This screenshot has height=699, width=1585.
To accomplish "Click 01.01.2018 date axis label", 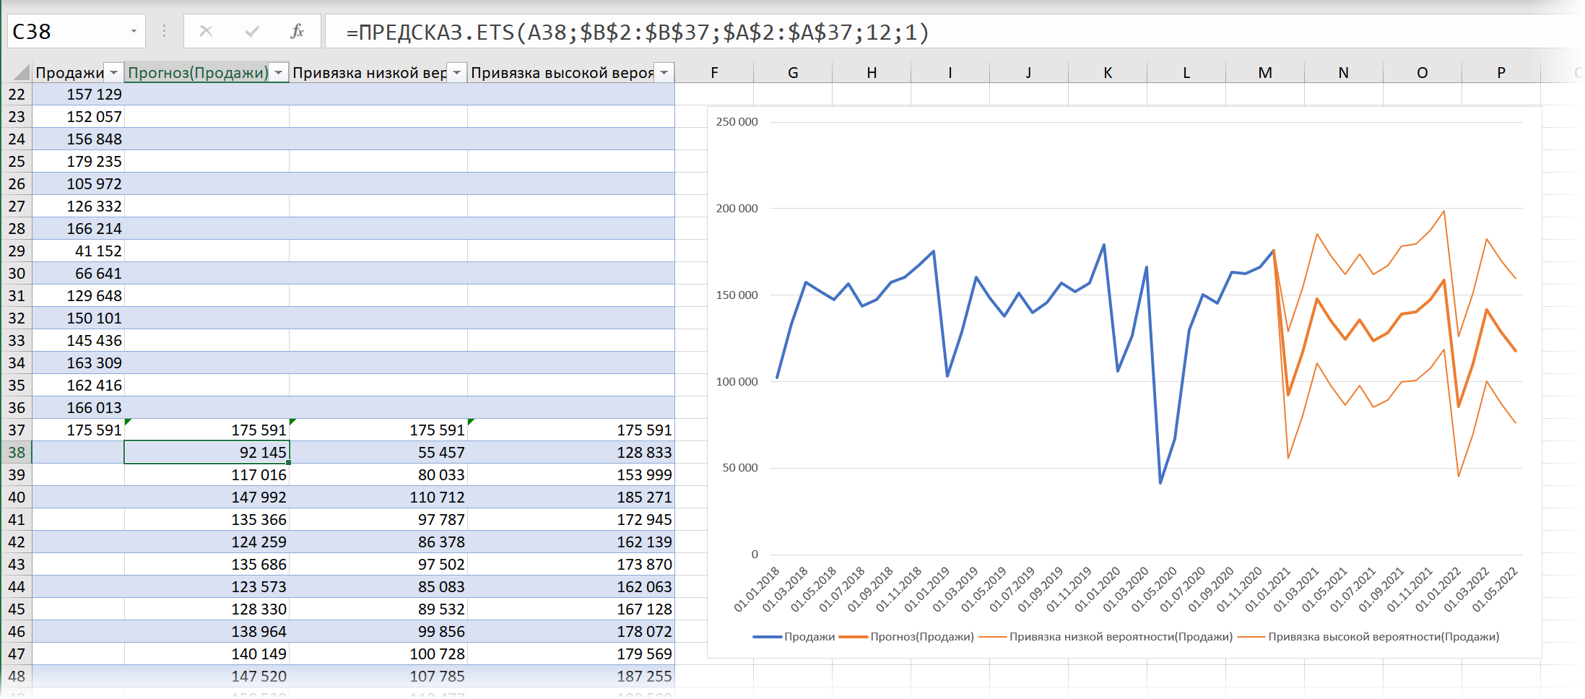I will coord(757,589).
